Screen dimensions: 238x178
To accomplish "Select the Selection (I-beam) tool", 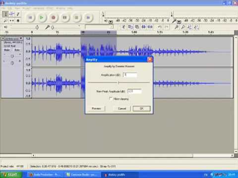I will click(5, 14).
